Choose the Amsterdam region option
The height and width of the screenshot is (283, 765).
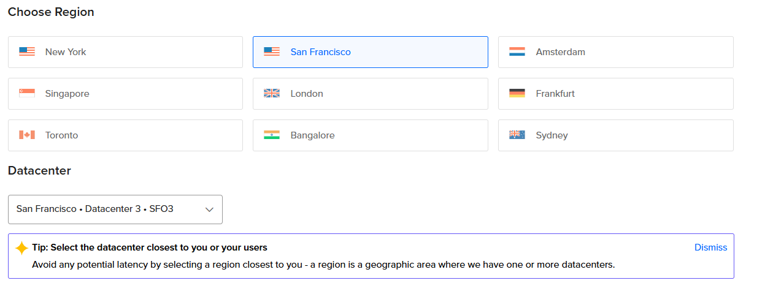point(616,52)
